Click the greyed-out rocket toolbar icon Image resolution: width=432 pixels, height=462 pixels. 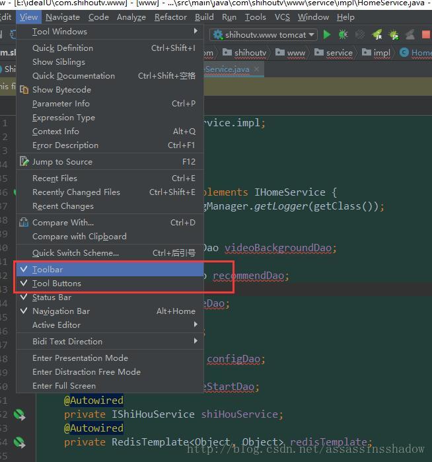coord(410,35)
